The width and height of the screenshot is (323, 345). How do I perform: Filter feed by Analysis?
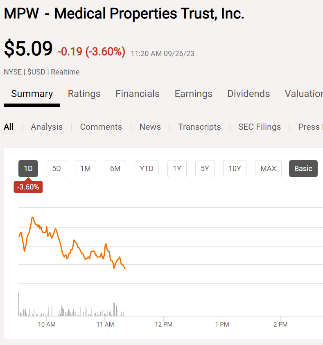point(47,127)
